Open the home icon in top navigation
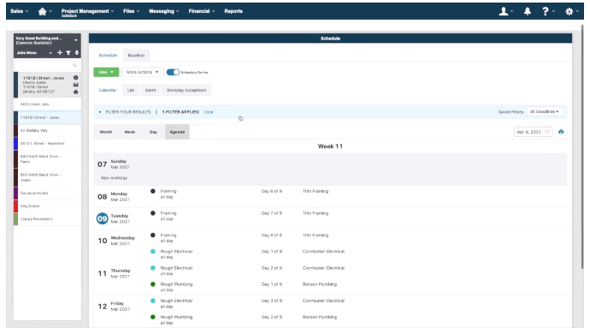The height and width of the screenshot is (333, 590). [x=42, y=11]
